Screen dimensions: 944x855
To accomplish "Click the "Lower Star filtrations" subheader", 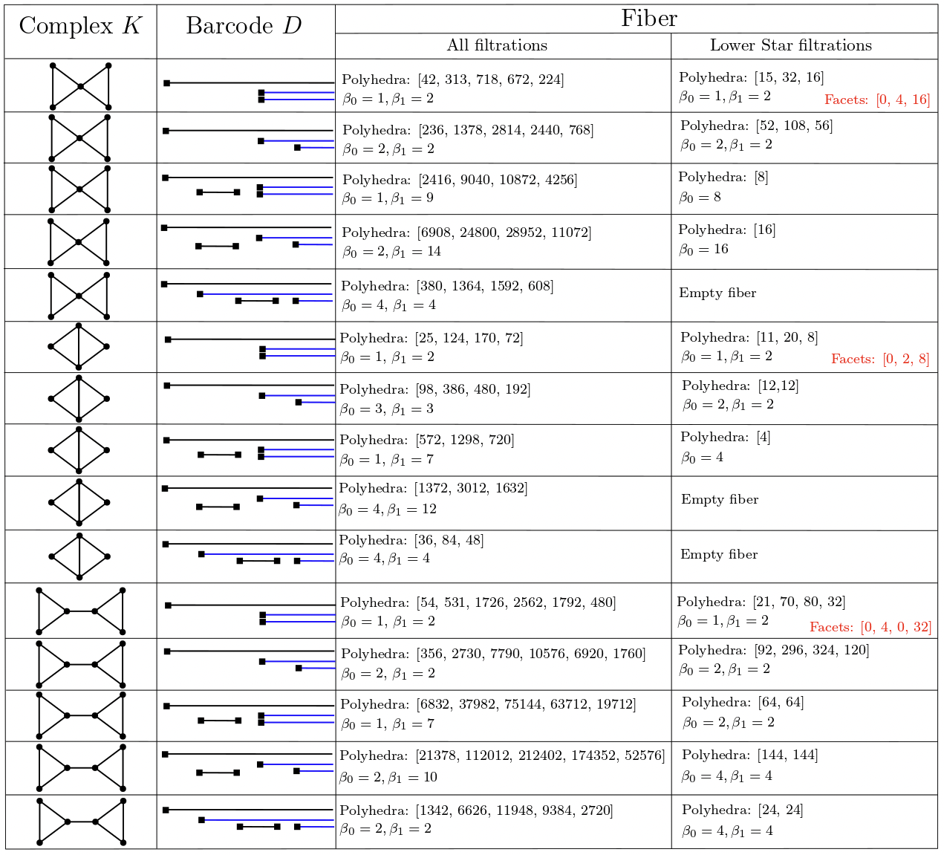I will 791,45.
